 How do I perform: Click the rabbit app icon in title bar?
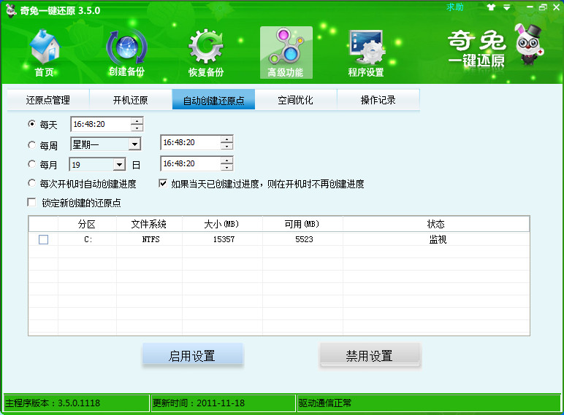pos(11,10)
